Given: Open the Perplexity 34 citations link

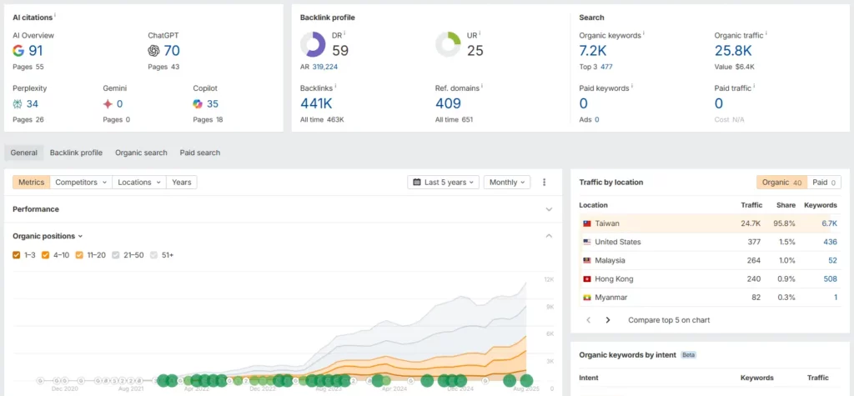Looking at the screenshot, I should coord(33,103).
